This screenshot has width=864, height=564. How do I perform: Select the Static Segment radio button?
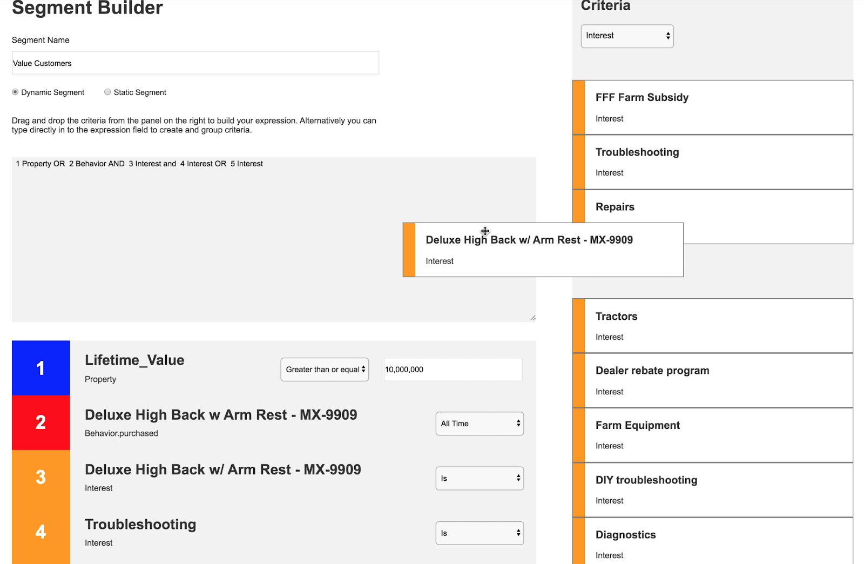point(107,92)
